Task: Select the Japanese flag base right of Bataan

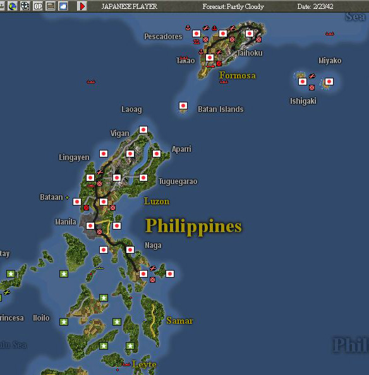Action: click(77, 202)
